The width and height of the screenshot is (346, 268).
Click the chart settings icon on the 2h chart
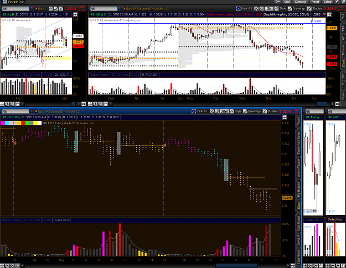(329, 15)
